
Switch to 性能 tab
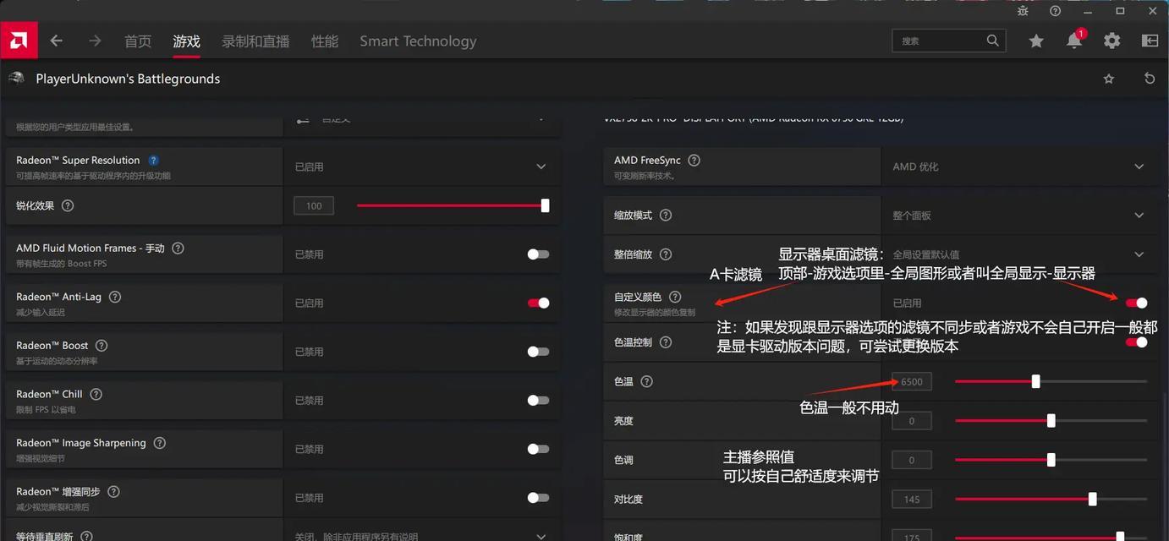coord(325,41)
